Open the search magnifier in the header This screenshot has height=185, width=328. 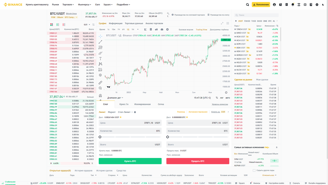247,5
